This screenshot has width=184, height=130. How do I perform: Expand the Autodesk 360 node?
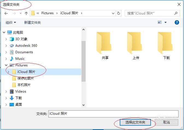[x=6, y=46]
